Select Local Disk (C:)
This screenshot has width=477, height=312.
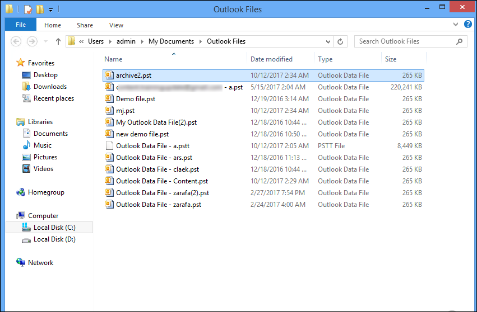coord(49,228)
